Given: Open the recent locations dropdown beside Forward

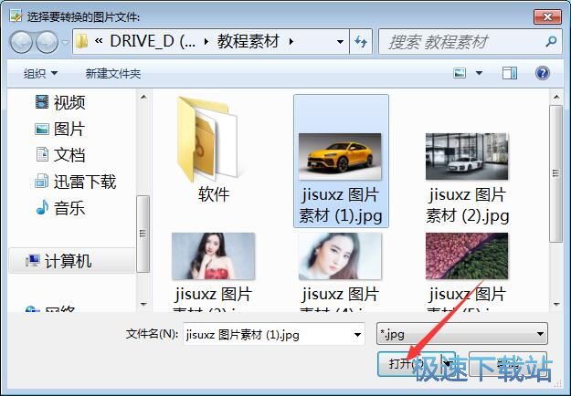Looking at the screenshot, I should tap(65, 42).
